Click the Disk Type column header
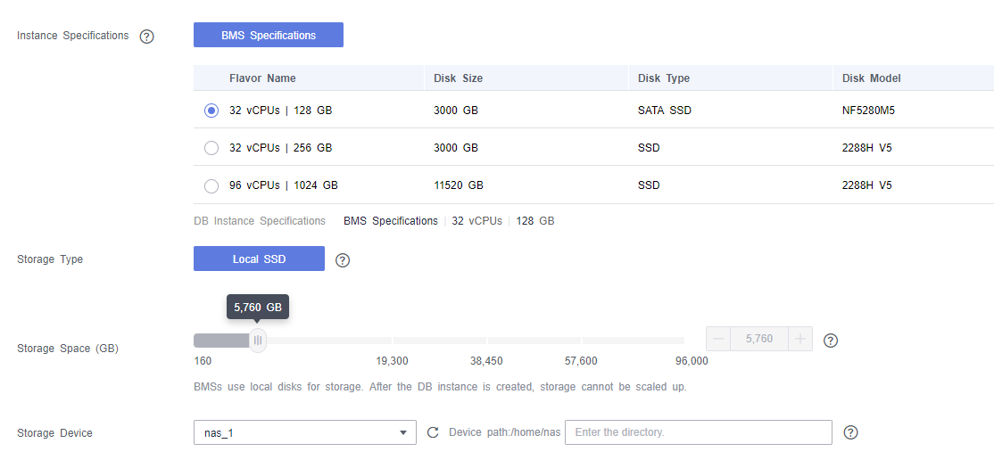Viewport: 994px width, 460px height. tap(663, 78)
